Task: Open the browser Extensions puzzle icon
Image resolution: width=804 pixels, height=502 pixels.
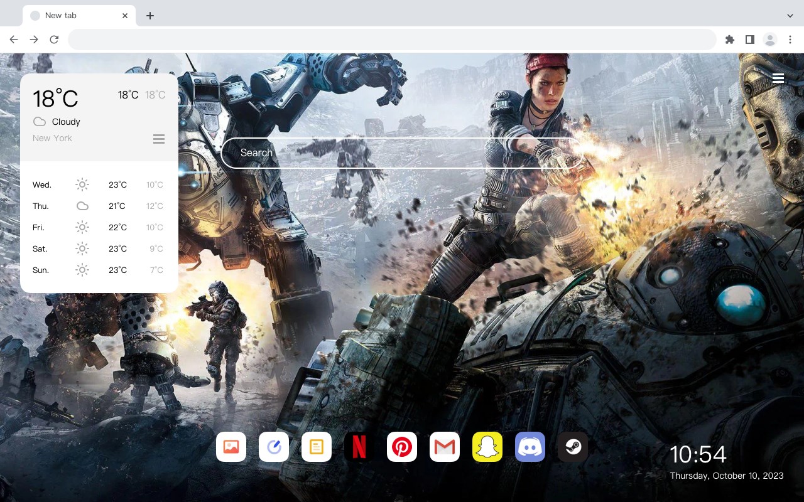Action: (x=729, y=40)
